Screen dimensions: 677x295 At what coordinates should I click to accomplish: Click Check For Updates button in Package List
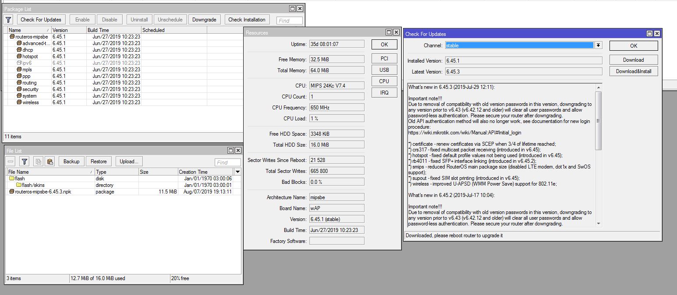41,20
